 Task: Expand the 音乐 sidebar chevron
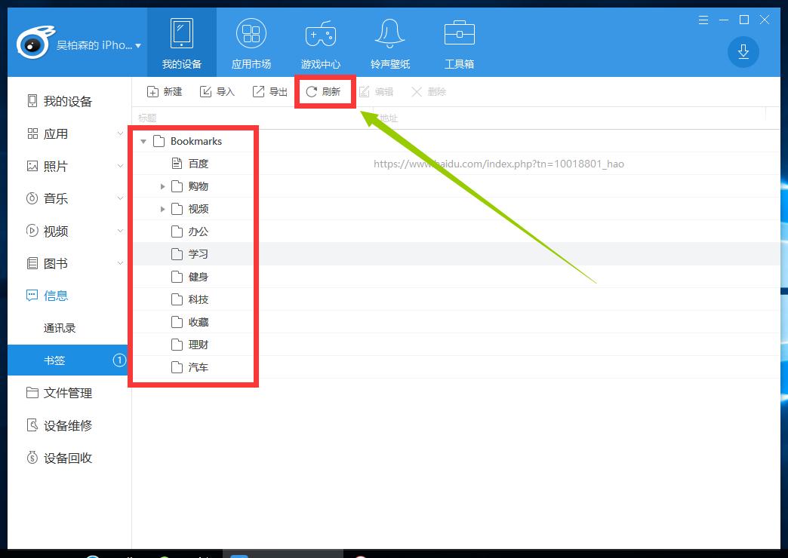click(120, 198)
